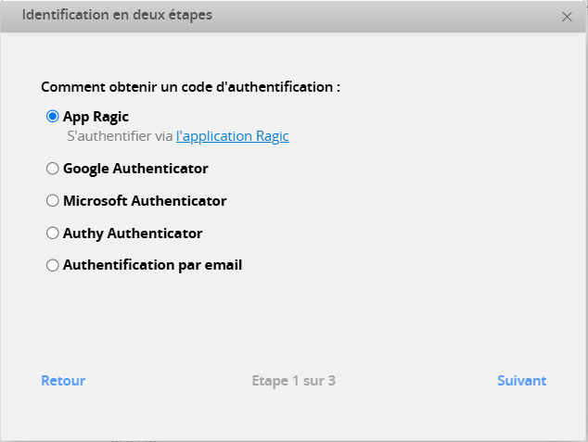Click the S'authentifier via description text
Viewport: 588px width, 442px height.
click(120, 136)
